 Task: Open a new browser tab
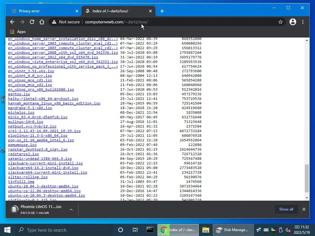click(162, 11)
